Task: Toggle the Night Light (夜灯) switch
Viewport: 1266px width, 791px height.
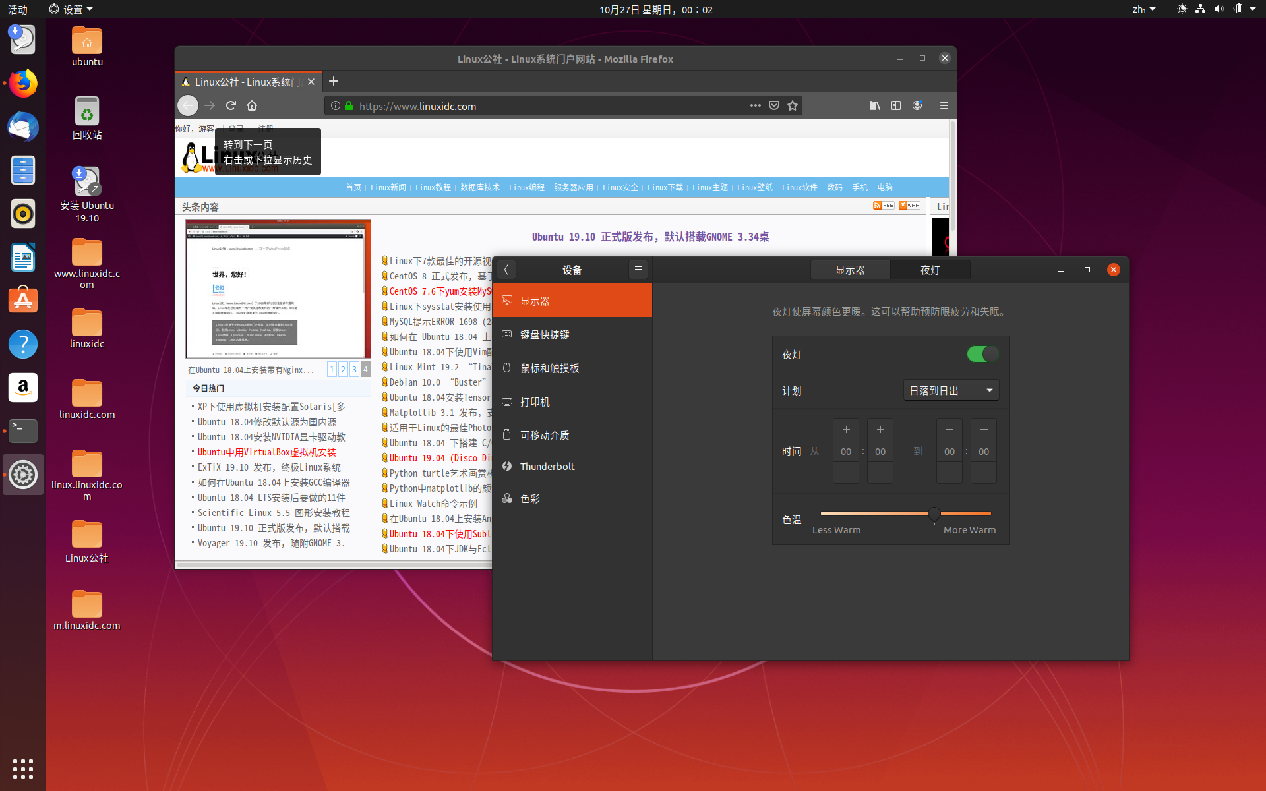Action: tap(982, 354)
